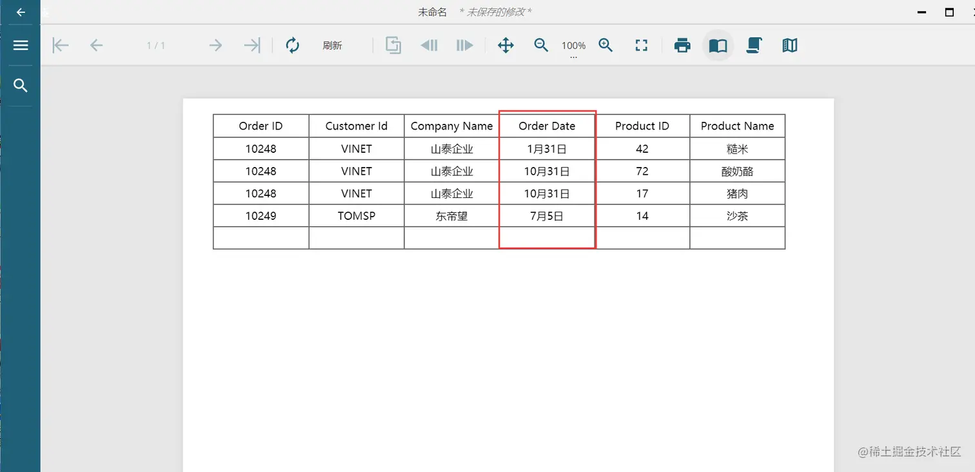Go back using the top-left arrow
975x472 pixels.
coord(21,12)
